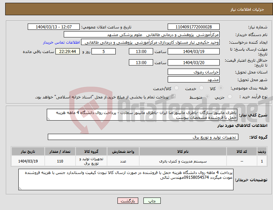Click the unit cell عدد
Image resolution: width=273 pixels, height=210 pixels.
pos(123,161)
